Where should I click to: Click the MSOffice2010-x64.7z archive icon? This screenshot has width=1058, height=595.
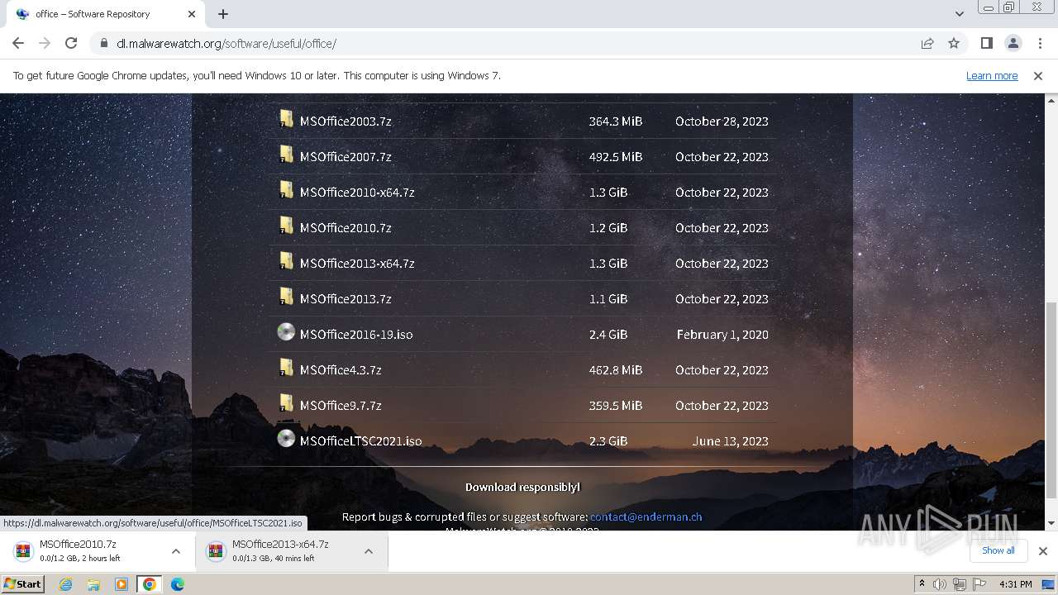(286, 190)
